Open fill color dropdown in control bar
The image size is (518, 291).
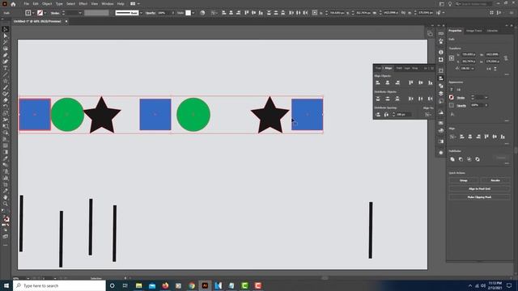(33, 13)
